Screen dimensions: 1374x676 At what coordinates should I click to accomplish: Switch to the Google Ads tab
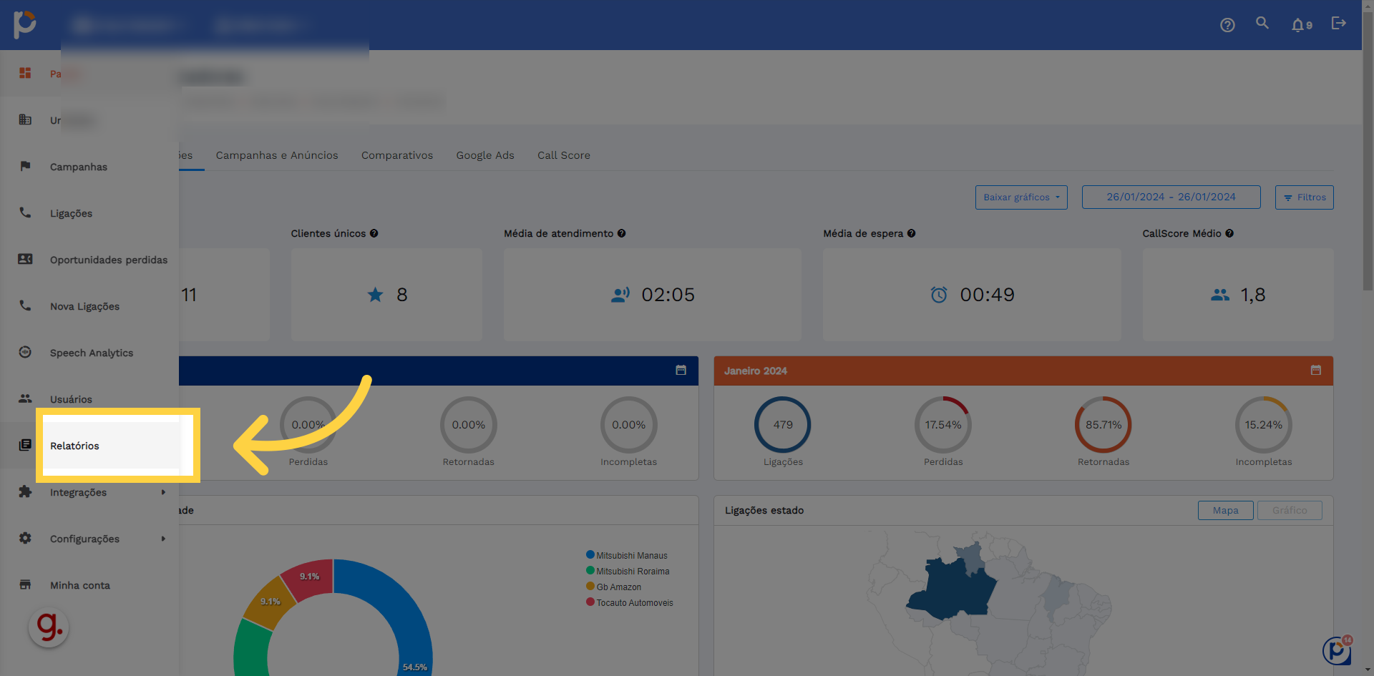(x=485, y=155)
